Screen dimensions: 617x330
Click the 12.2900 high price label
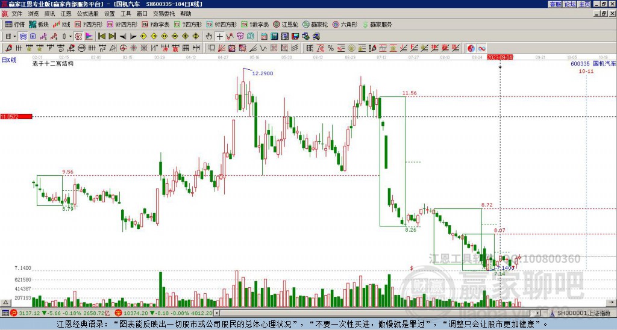(x=263, y=73)
